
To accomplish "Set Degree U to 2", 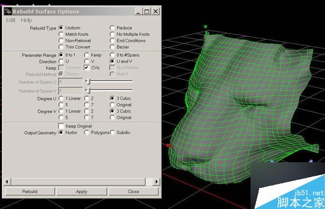I will click(87, 98).
